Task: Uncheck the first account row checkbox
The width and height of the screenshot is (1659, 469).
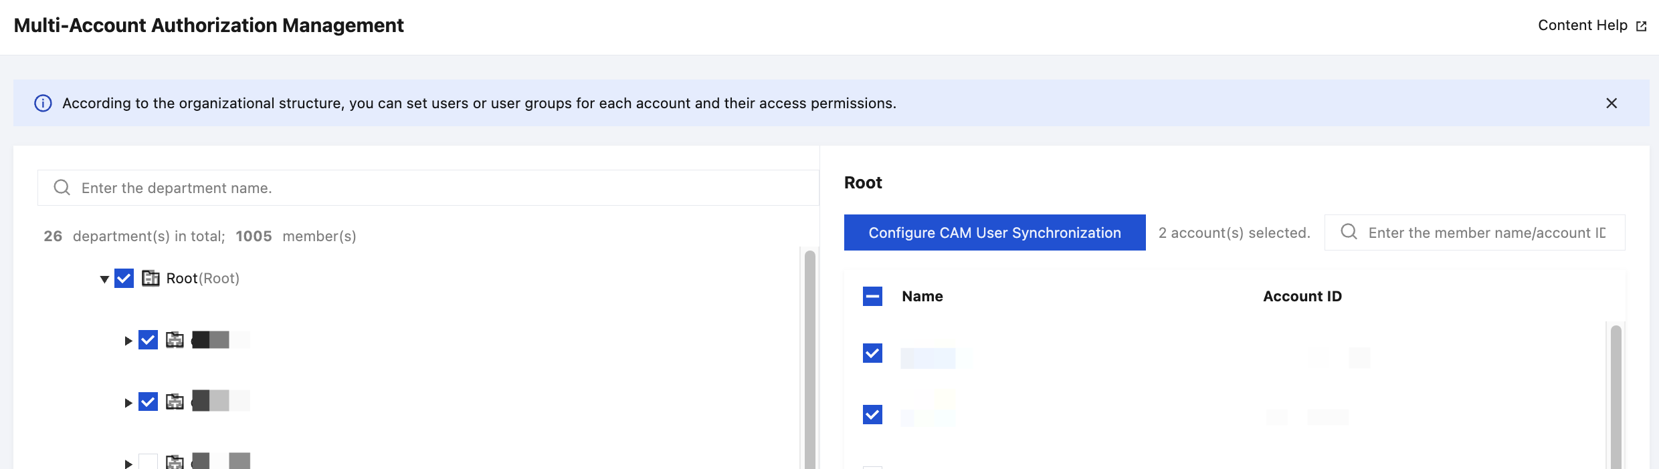Action: (x=873, y=353)
